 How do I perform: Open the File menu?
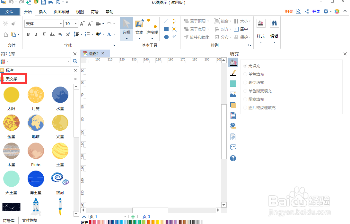[9, 12]
